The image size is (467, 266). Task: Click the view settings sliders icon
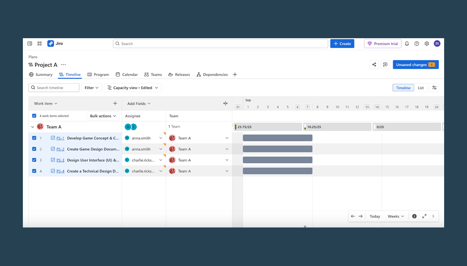[434, 88]
